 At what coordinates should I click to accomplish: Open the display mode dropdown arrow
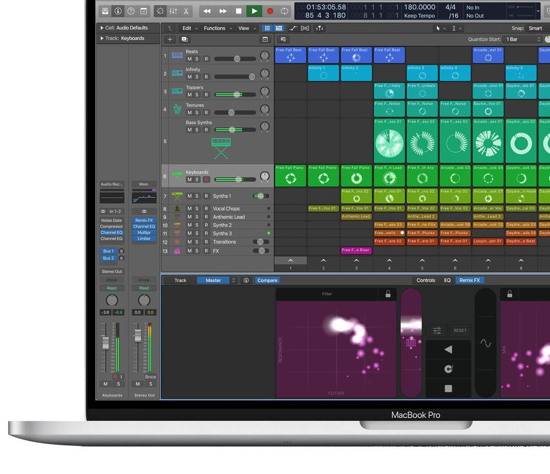[x=538, y=11]
